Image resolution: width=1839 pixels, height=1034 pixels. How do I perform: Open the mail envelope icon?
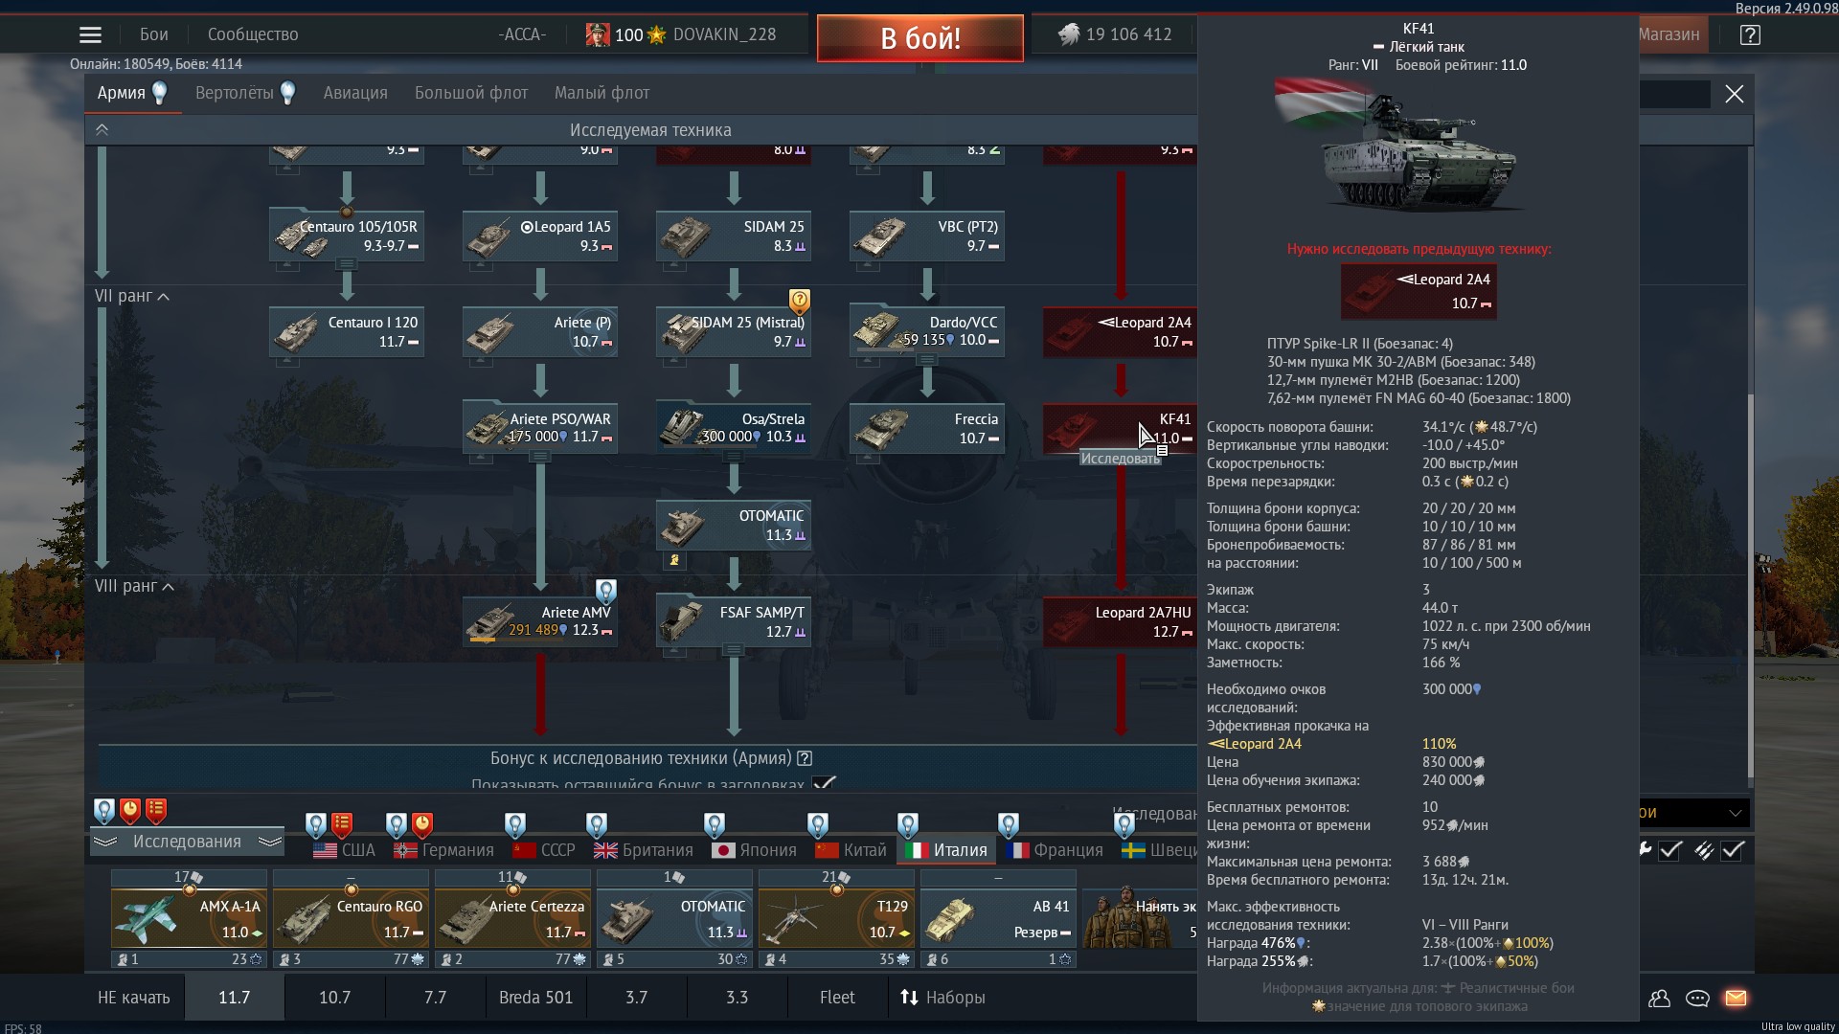tap(1736, 999)
